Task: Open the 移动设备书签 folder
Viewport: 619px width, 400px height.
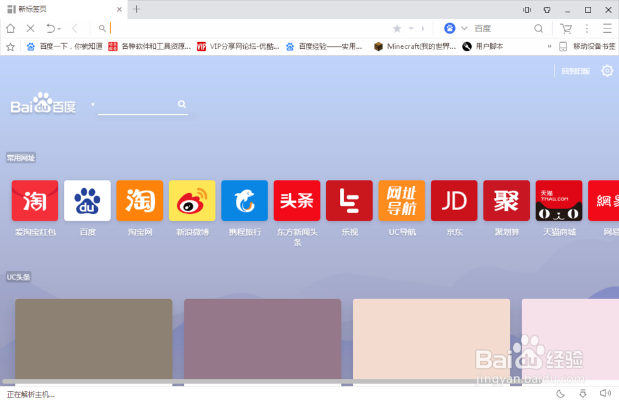Action: (587, 46)
